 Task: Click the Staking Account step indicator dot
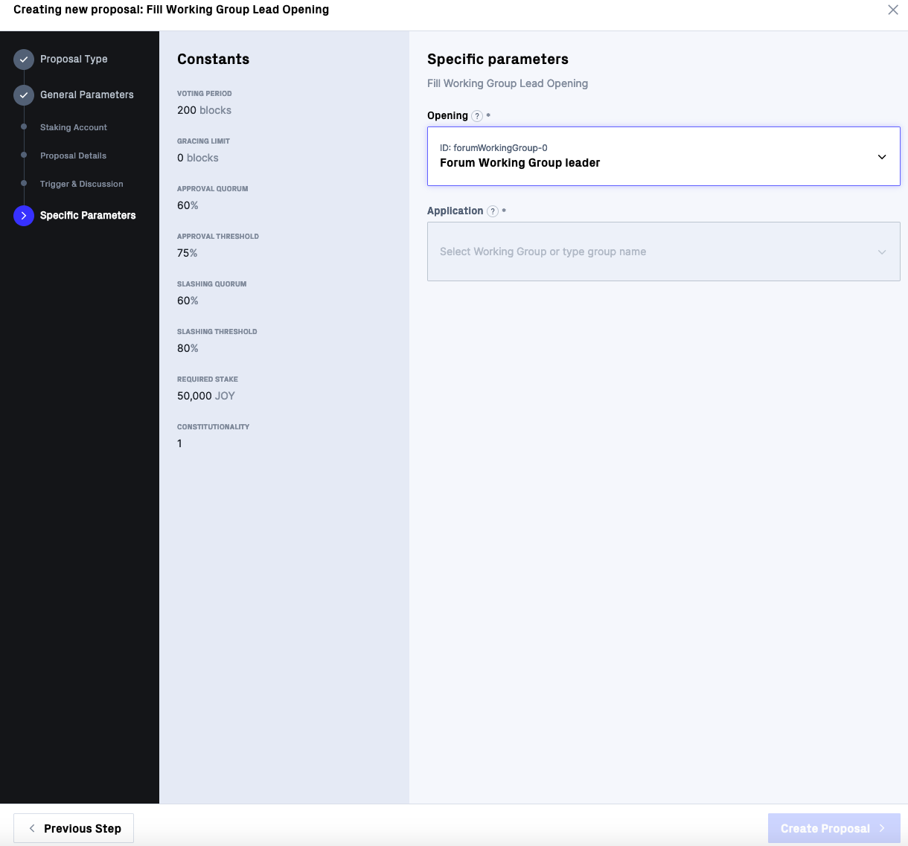(x=25, y=127)
